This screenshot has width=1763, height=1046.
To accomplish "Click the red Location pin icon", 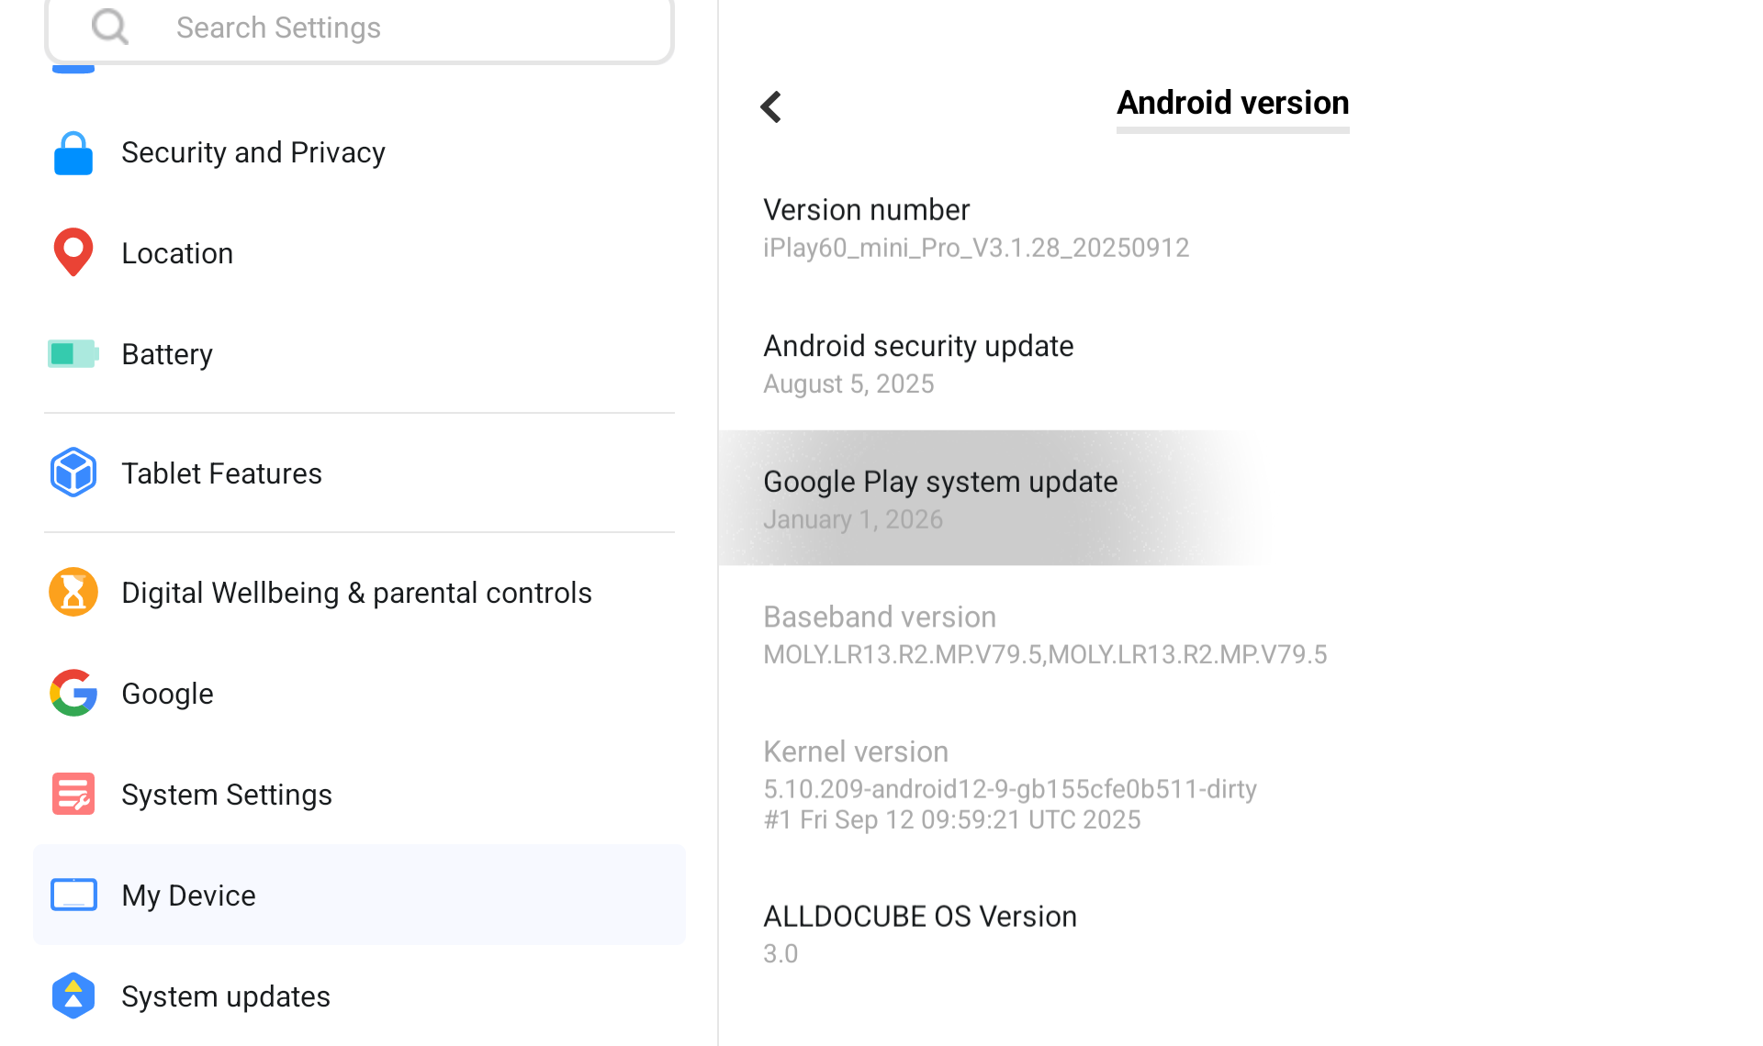I will point(73,252).
